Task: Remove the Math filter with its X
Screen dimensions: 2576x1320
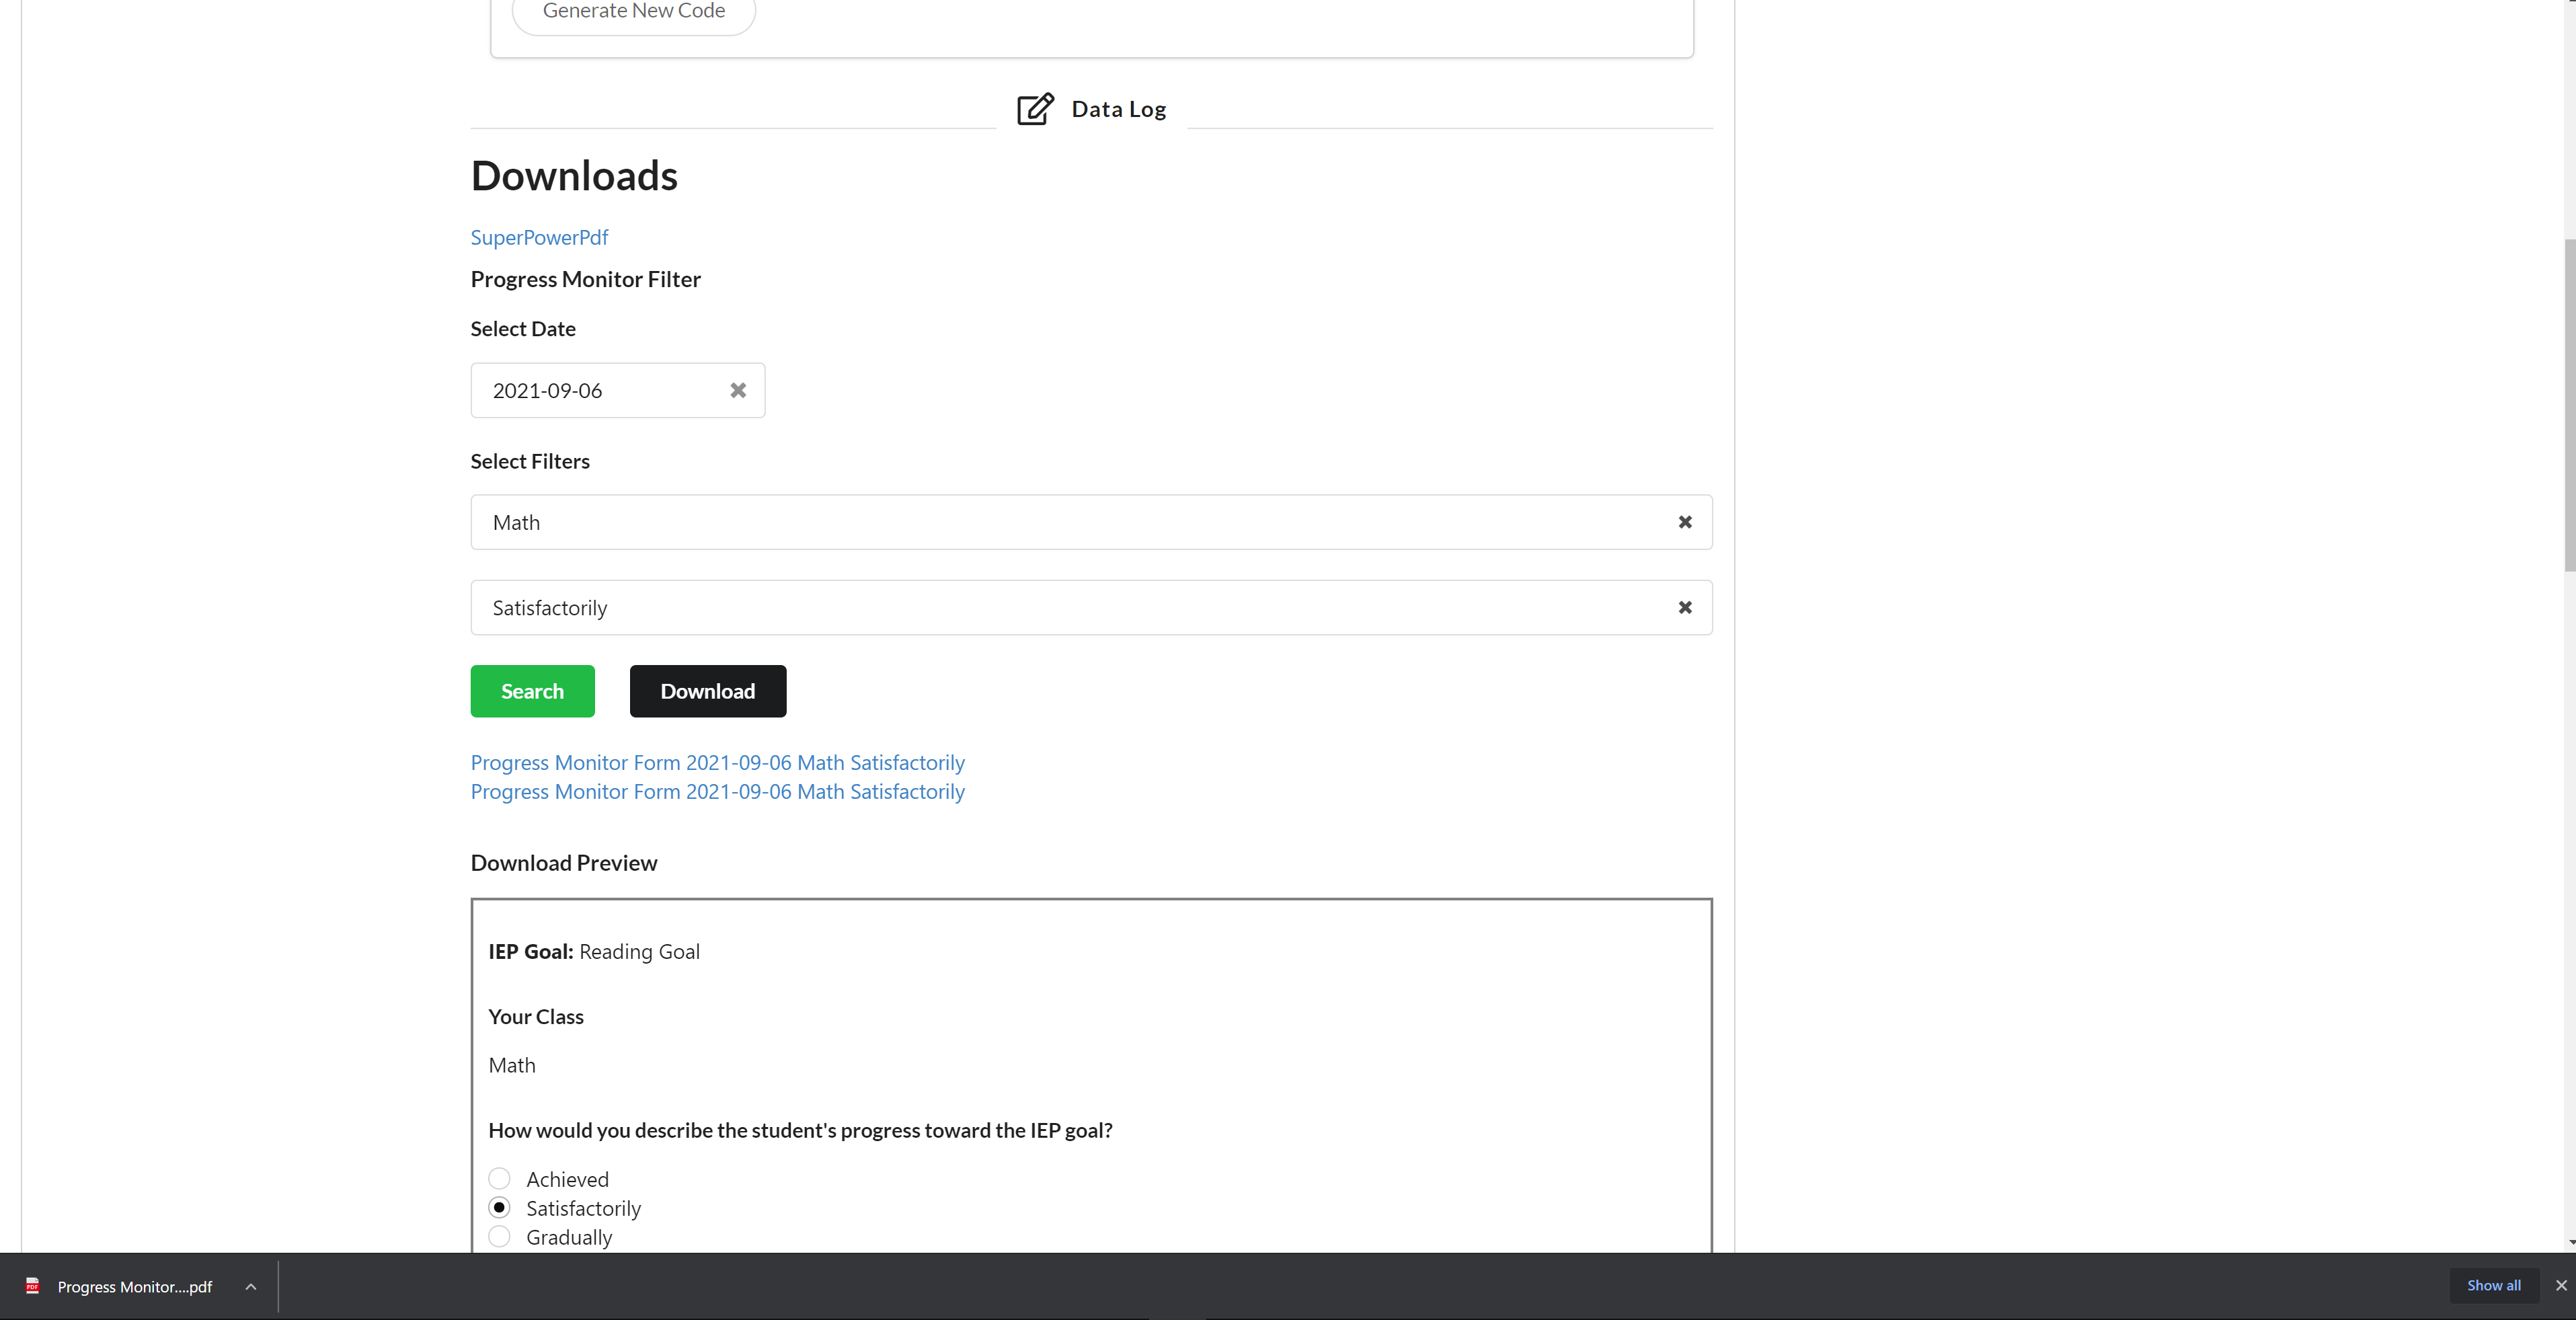Action: coord(1685,521)
